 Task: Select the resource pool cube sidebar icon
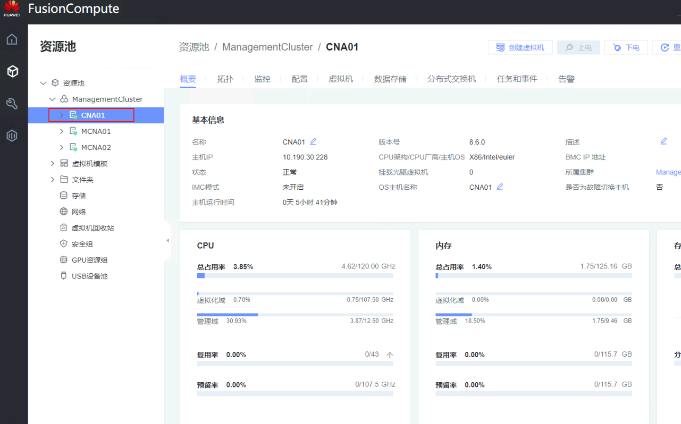(x=12, y=71)
